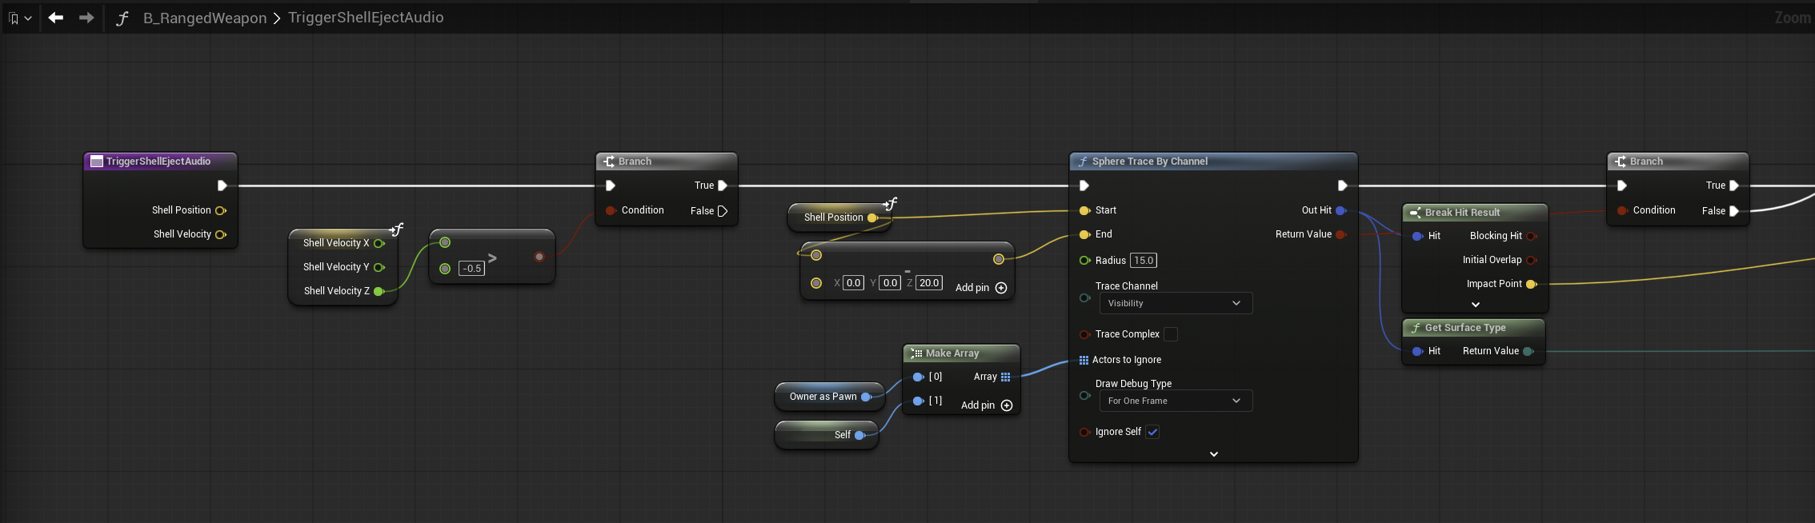The width and height of the screenshot is (1815, 523).
Task: Open B_RangedWeapon breadcrumb
Action: coord(205,18)
